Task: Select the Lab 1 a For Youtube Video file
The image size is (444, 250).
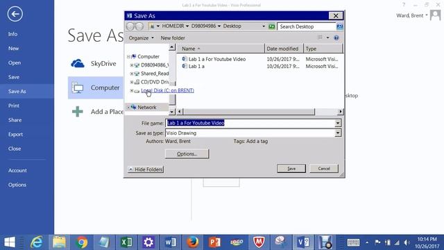Action: (217, 59)
